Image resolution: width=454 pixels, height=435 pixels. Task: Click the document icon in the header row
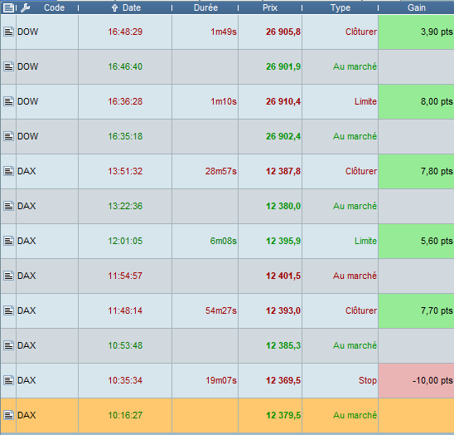point(8,7)
